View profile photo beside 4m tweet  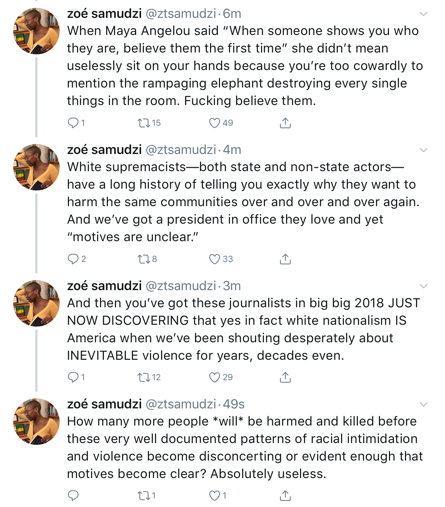[36, 167]
